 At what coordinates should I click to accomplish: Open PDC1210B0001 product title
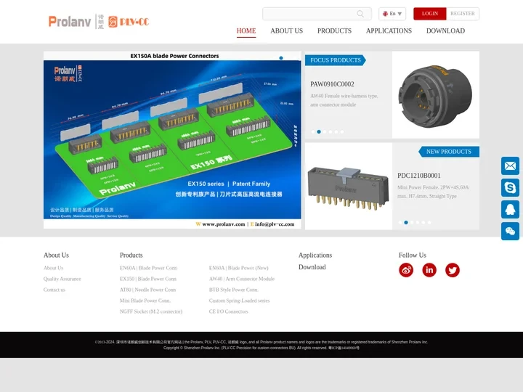[x=419, y=176]
